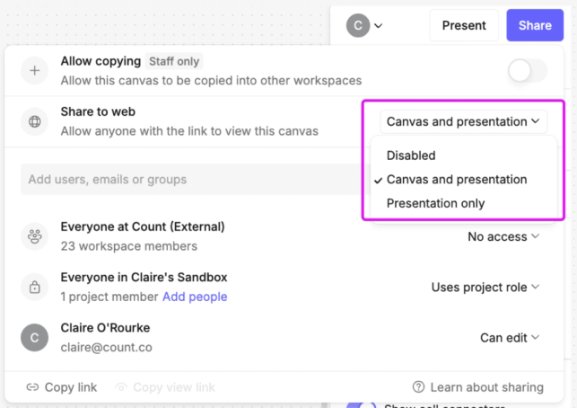Open the Uses project role dropdown
Viewport: 577px width, 408px height.
(485, 288)
